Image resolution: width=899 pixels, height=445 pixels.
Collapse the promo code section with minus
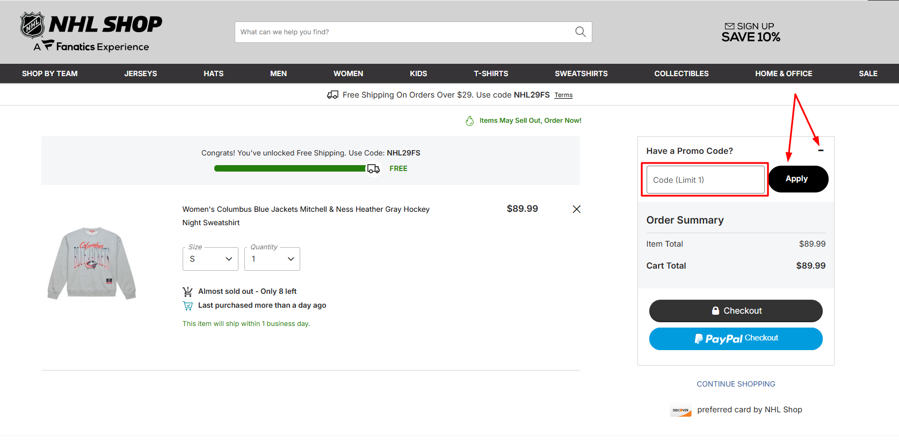(x=821, y=151)
